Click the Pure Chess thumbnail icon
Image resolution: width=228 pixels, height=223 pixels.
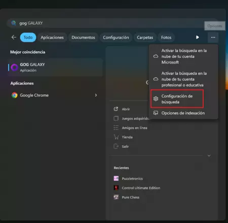[x=116, y=197]
